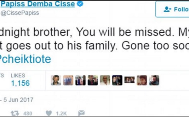The height and width of the screenshot is (117, 189).
Task: Click the 480 retweet count
Action: click(x=28, y=114)
